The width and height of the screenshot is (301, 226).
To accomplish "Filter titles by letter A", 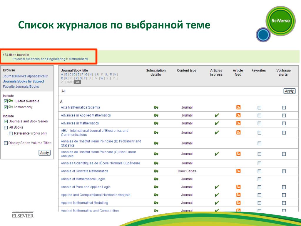I will tap(62, 74).
